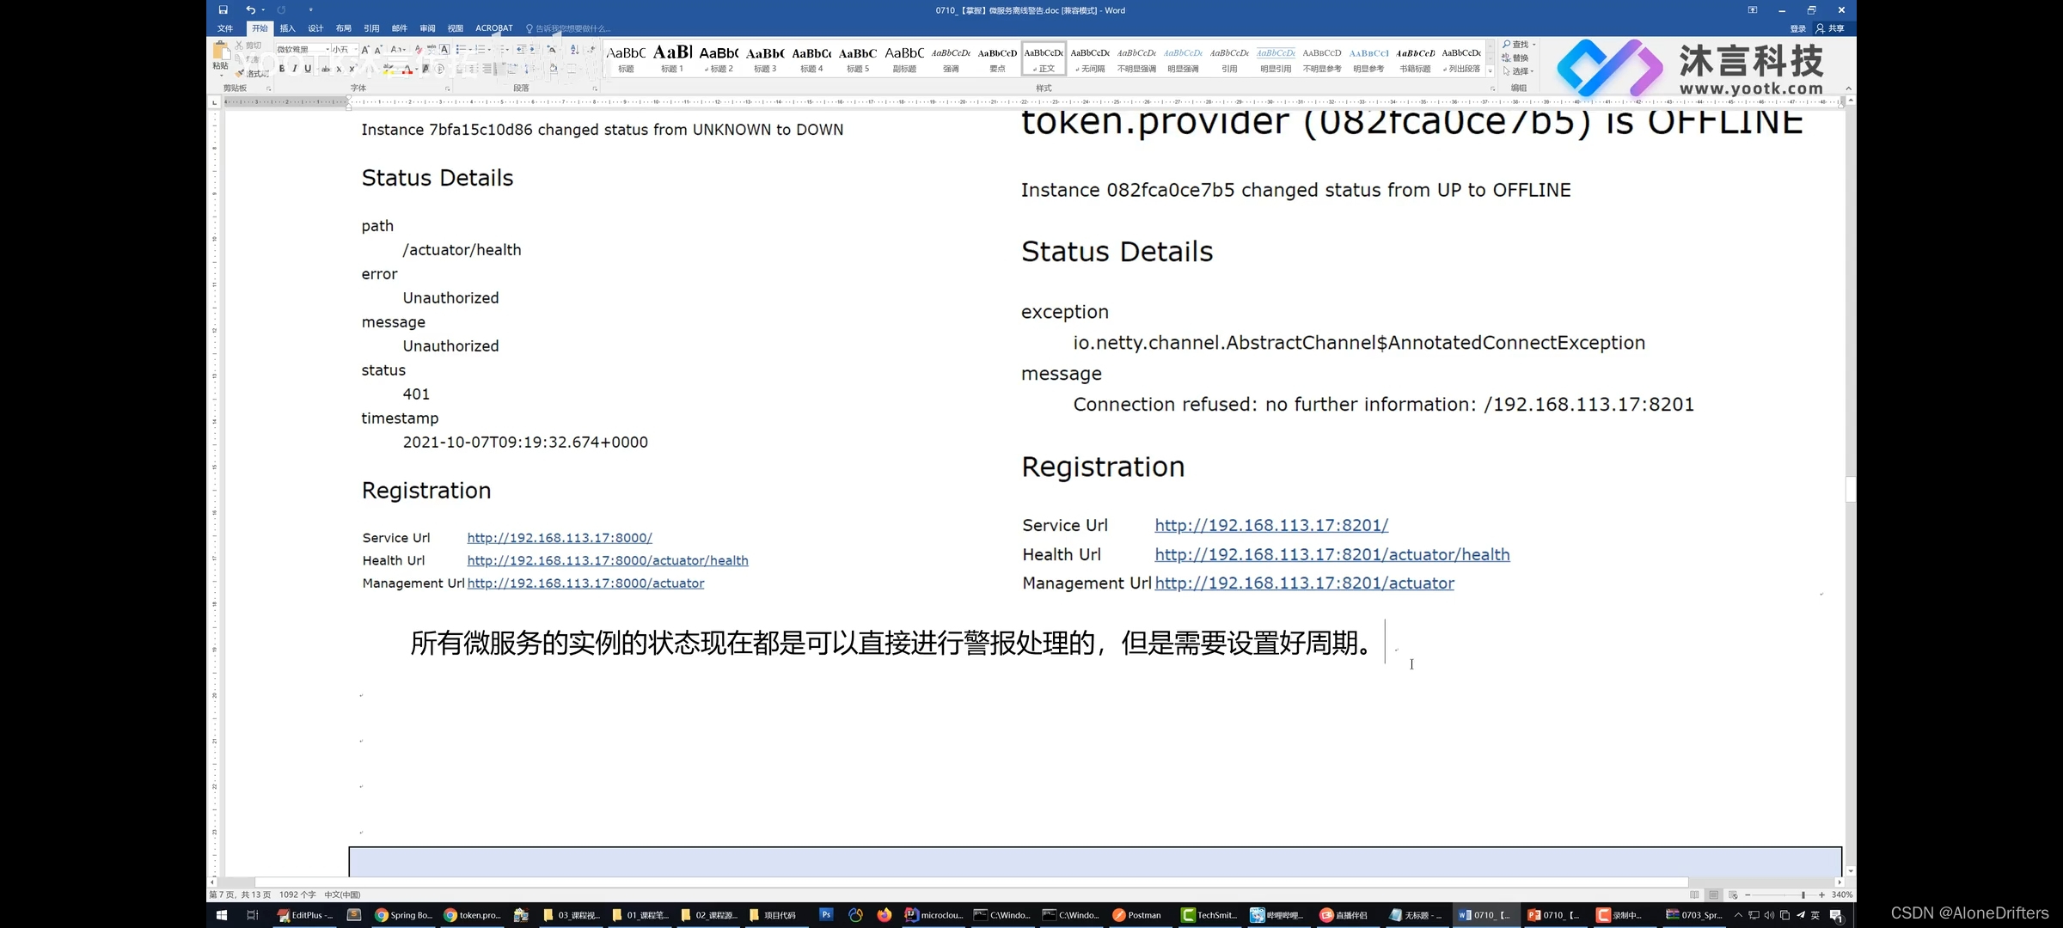Open the ACROBAT ribbon tab
This screenshot has height=928, width=2063.
493,28
